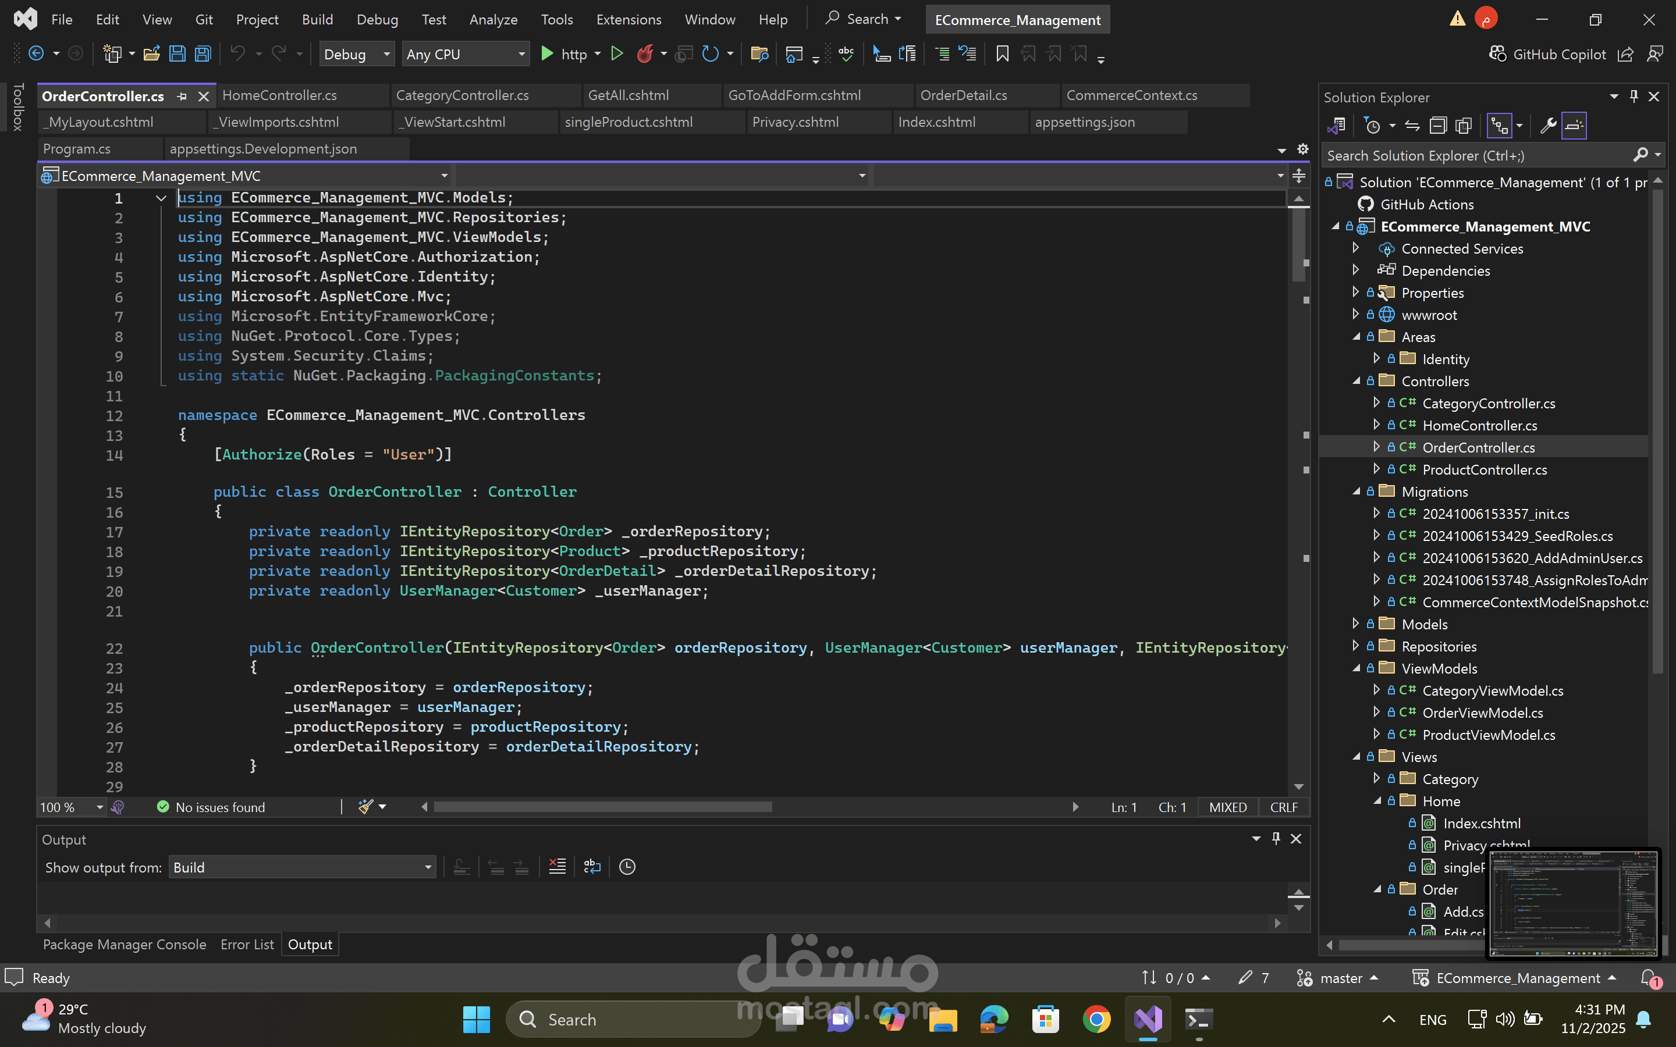Clear all output with the Clear All icon
The height and width of the screenshot is (1047, 1676).
[558, 867]
